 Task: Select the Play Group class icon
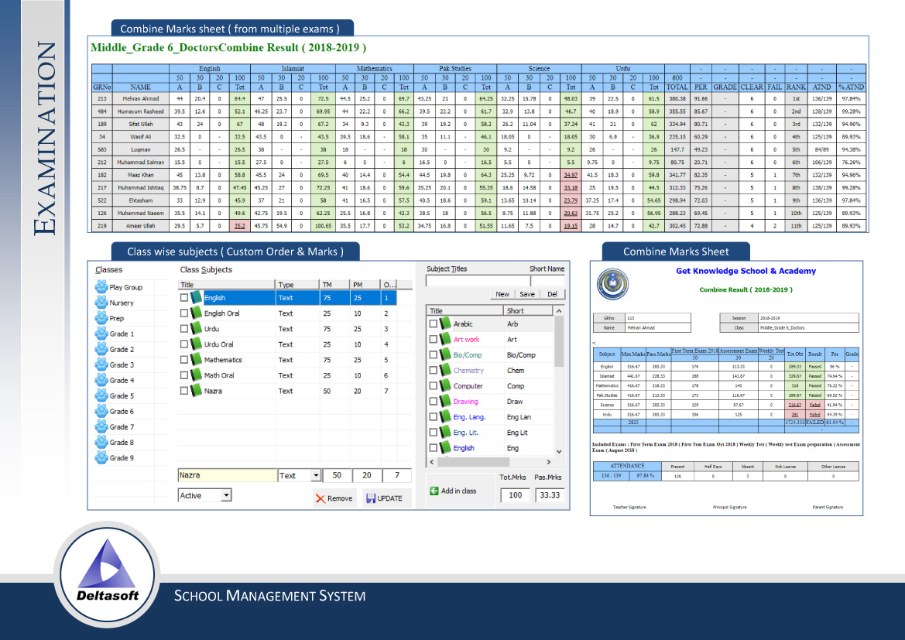(x=102, y=286)
